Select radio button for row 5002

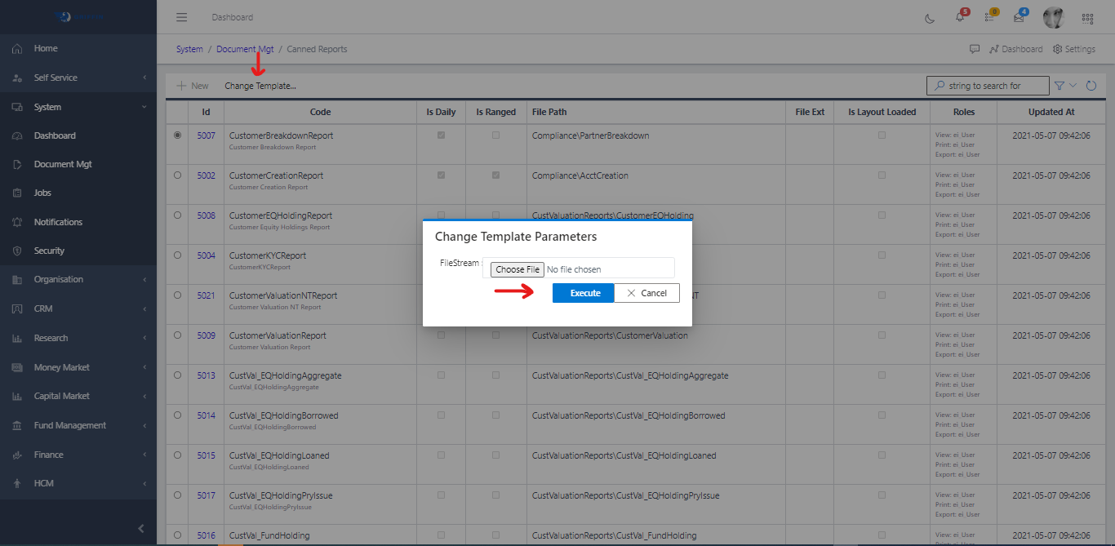(x=178, y=175)
